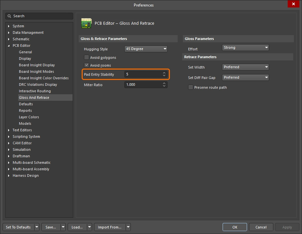Viewport: 302px width, 234px height.
Task: Disable the Avoid rooms checkbox
Action: [87, 65]
